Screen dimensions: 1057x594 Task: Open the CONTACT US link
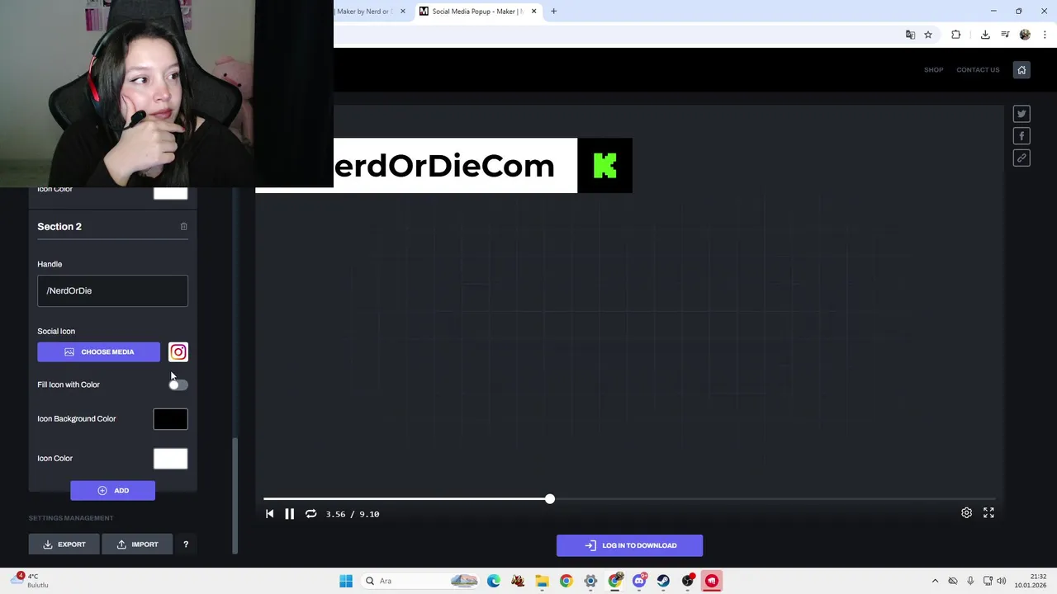point(978,70)
